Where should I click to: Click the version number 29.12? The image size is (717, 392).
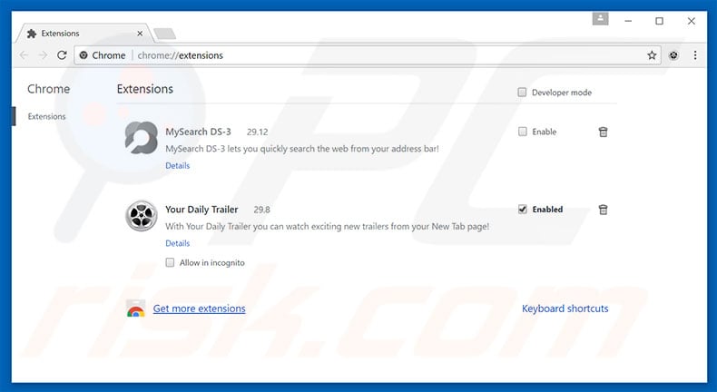tap(258, 132)
